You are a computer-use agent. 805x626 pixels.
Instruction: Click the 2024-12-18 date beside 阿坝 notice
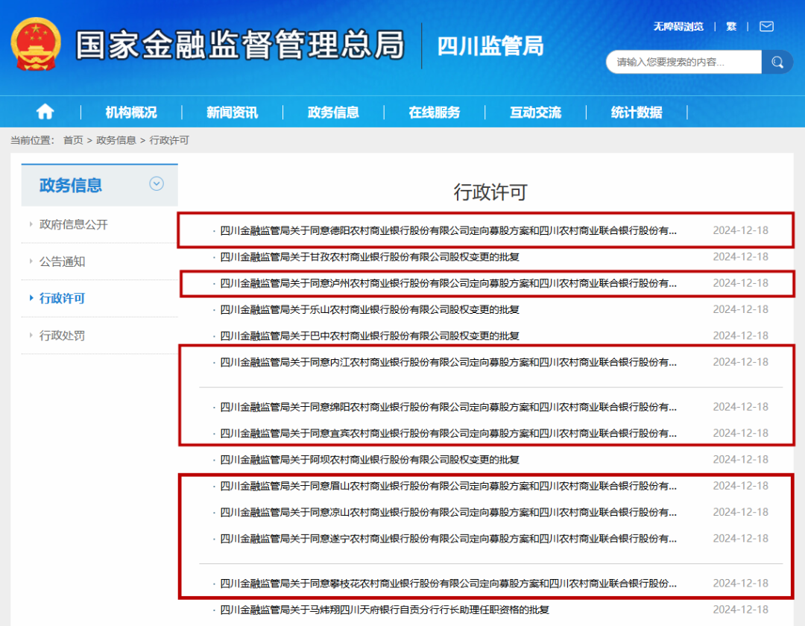(740, 459)
